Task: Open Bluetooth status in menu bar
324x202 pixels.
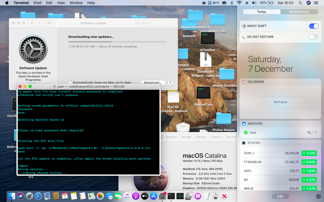Action: (x=231, y=3)
